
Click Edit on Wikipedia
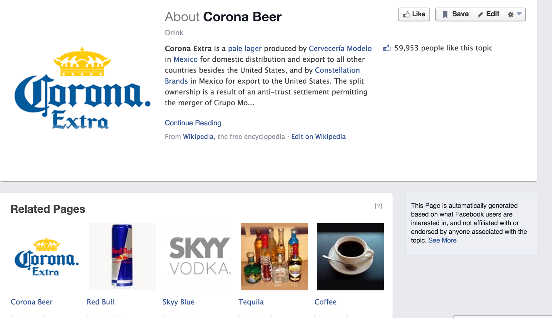(x=318, y=137)
